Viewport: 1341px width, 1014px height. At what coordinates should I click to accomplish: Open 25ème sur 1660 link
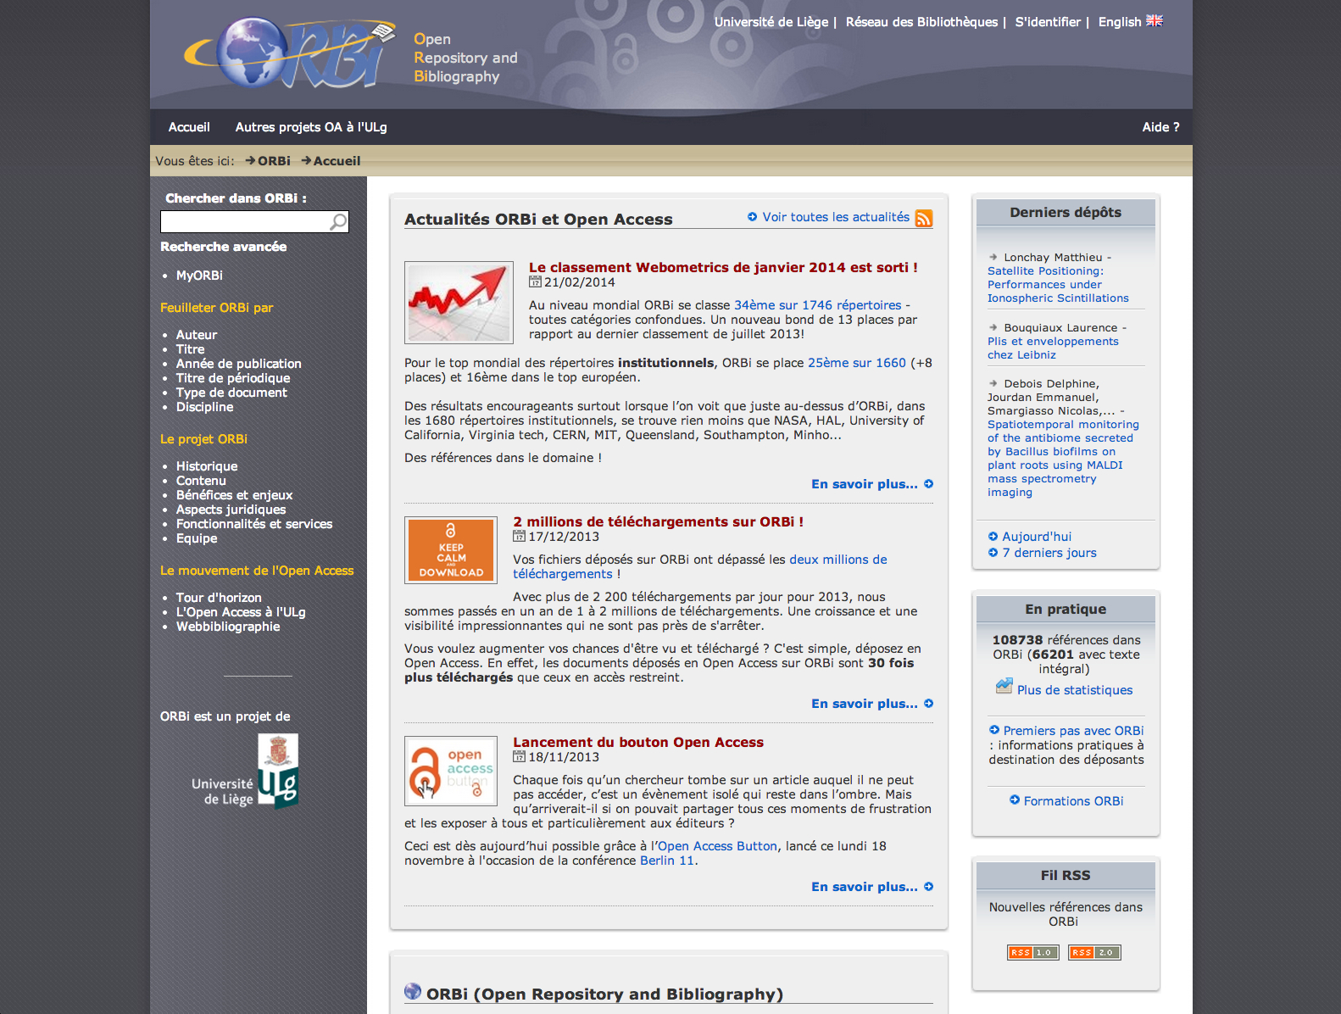tap(856, 363)
